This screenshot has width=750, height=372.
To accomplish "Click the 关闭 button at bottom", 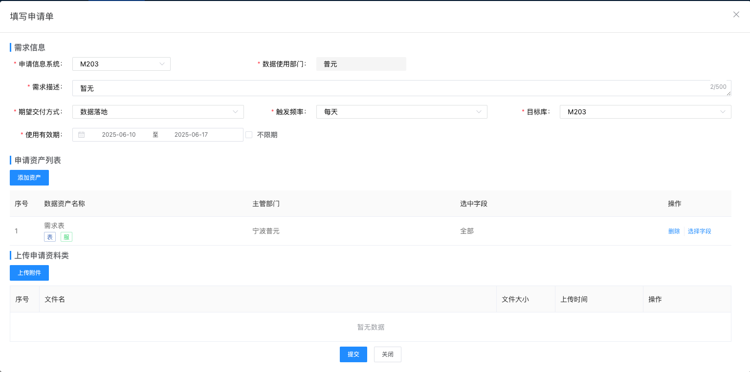I will [x=387, y=354].
